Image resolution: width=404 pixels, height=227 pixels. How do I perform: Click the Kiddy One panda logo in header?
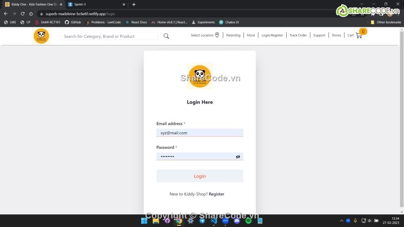tap(41, 36)
